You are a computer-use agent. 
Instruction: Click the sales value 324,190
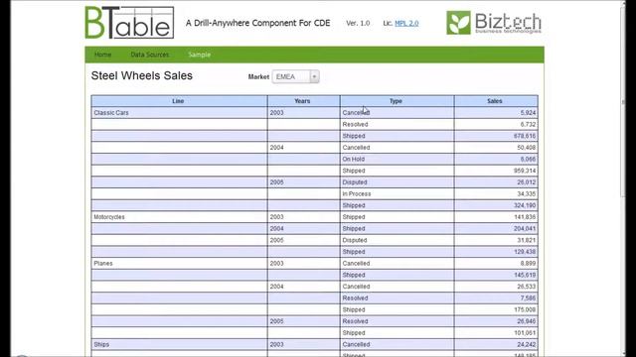tap(525, 205)
